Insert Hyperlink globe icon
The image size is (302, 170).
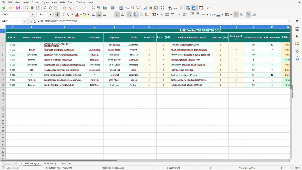coord(170,8)
